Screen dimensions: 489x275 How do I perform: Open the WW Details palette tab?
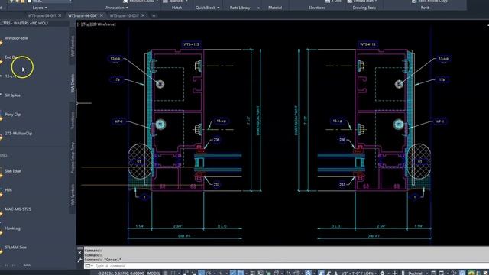pos(73,83)
